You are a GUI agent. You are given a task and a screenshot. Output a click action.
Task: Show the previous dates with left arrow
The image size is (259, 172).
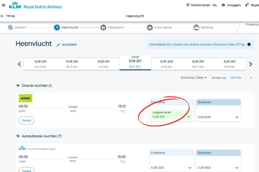(19, 64)
